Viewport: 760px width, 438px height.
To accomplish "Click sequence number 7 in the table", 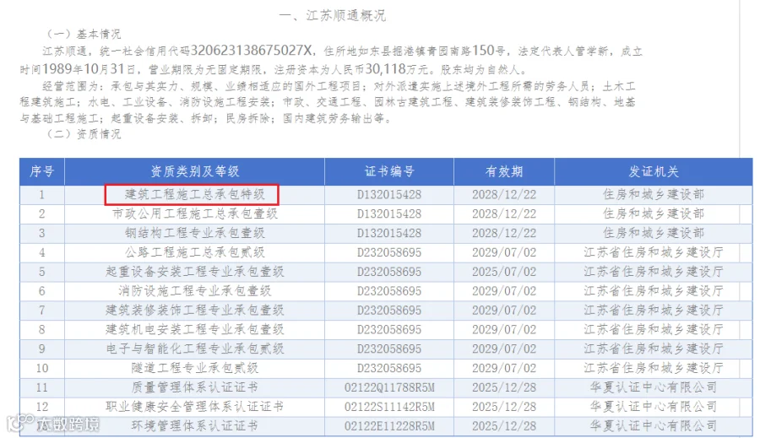I will [41, 310].
